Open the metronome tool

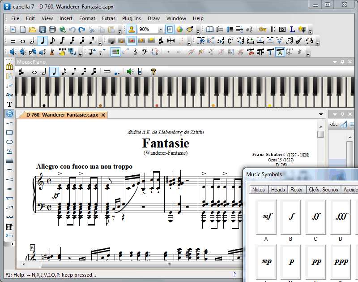tap(52, 52)
